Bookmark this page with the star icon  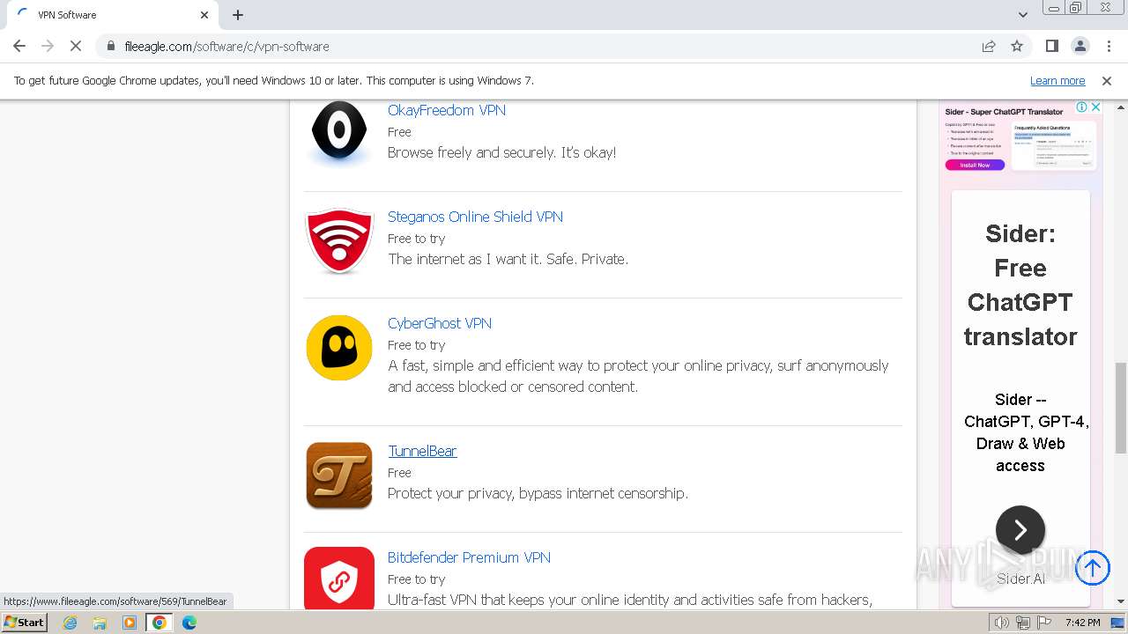pyautogui.click(x=1017, y=46)
